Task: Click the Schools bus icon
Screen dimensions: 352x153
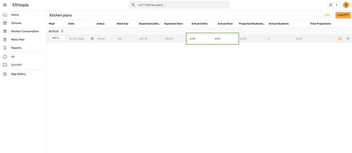Action: click(5, 23)
